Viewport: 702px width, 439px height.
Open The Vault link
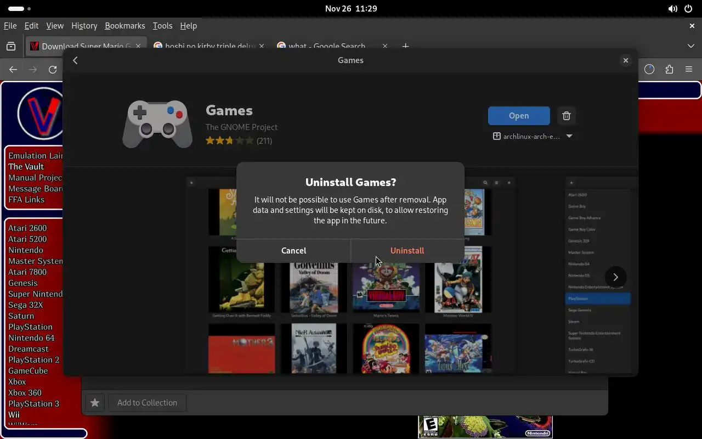pos(26,167)
